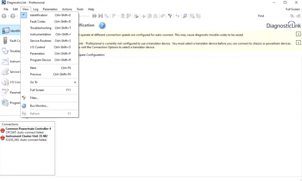Click the Bus Monitor globe icon

coord(24,106)
